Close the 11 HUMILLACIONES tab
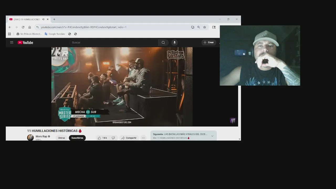This screenshot has width=336, height=189. click(x=48, y=19)
